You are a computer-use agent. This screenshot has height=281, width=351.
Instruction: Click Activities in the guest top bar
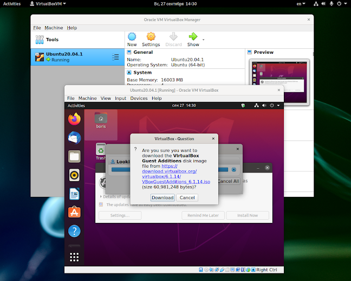click(x=76, y=105)
